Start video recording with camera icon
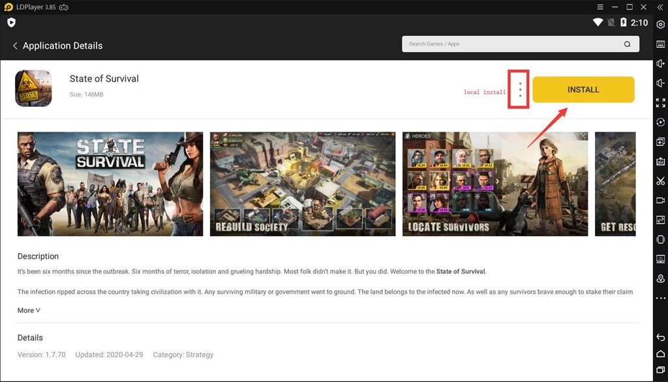 (x=660, y=200)
